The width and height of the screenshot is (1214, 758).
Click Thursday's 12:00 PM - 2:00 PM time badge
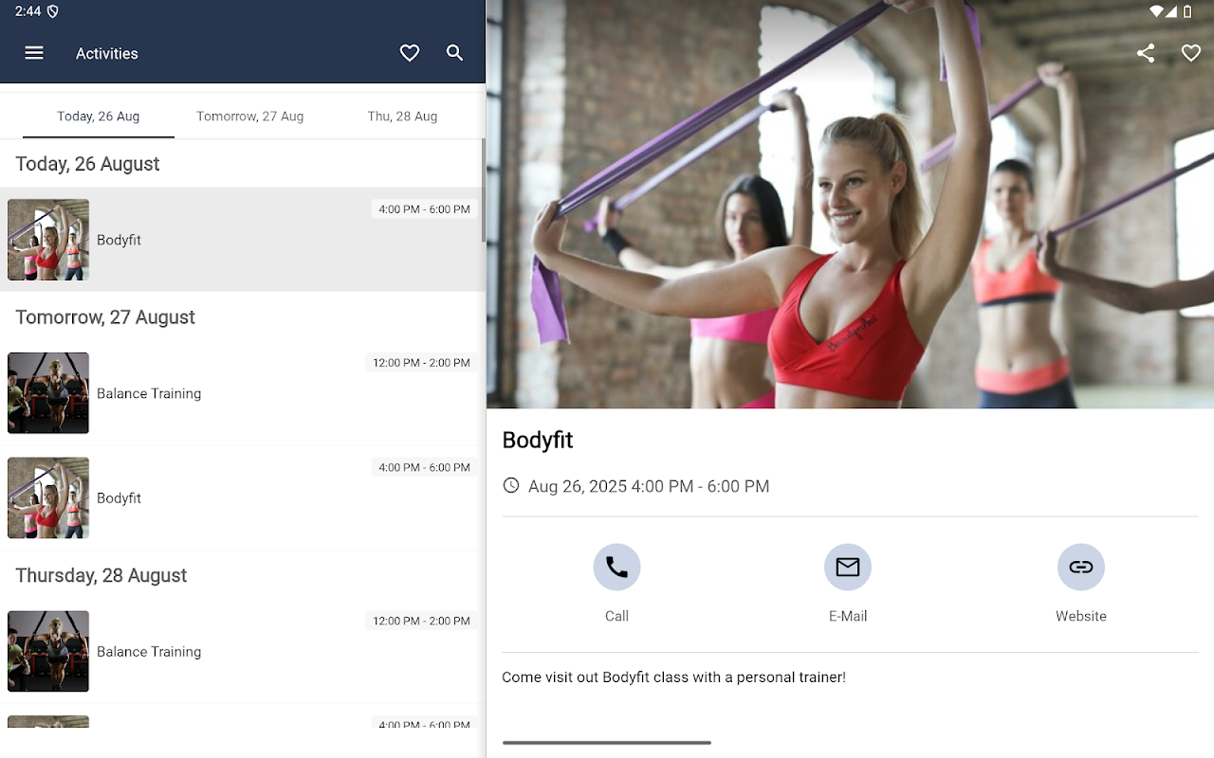click(421, 621)
